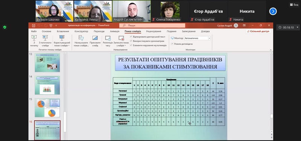Toggle the play narrations checkbox
Viewport: 301px width, 141px height.
point(131,36)
